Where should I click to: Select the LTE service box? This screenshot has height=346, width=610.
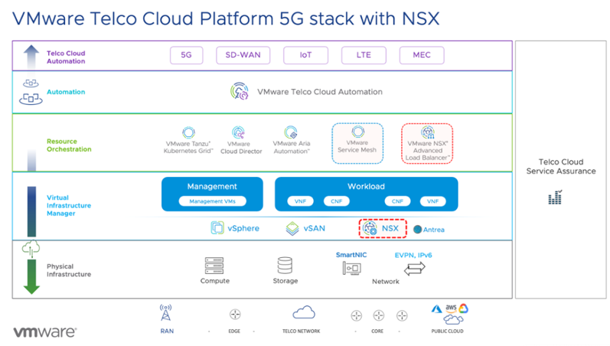pyautogui.click(x=364, y=55)
